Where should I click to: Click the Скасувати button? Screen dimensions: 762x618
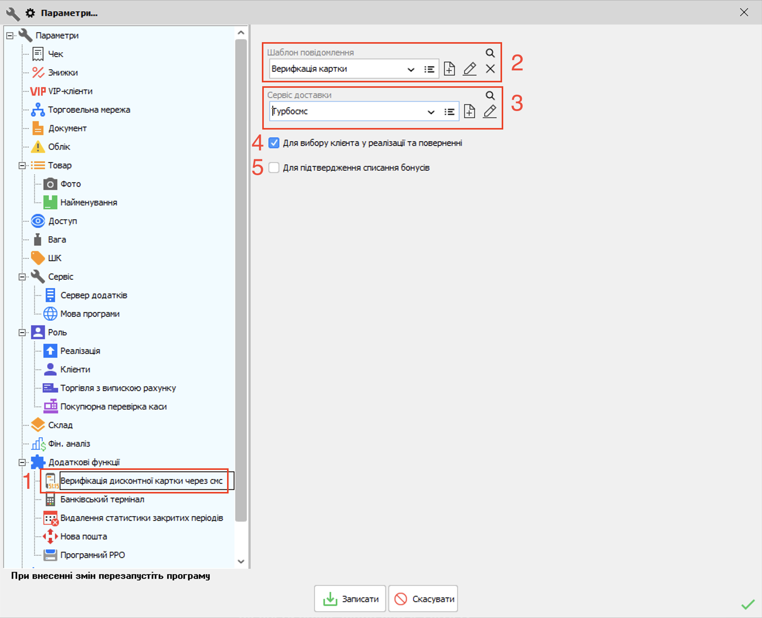pos(423,599)
